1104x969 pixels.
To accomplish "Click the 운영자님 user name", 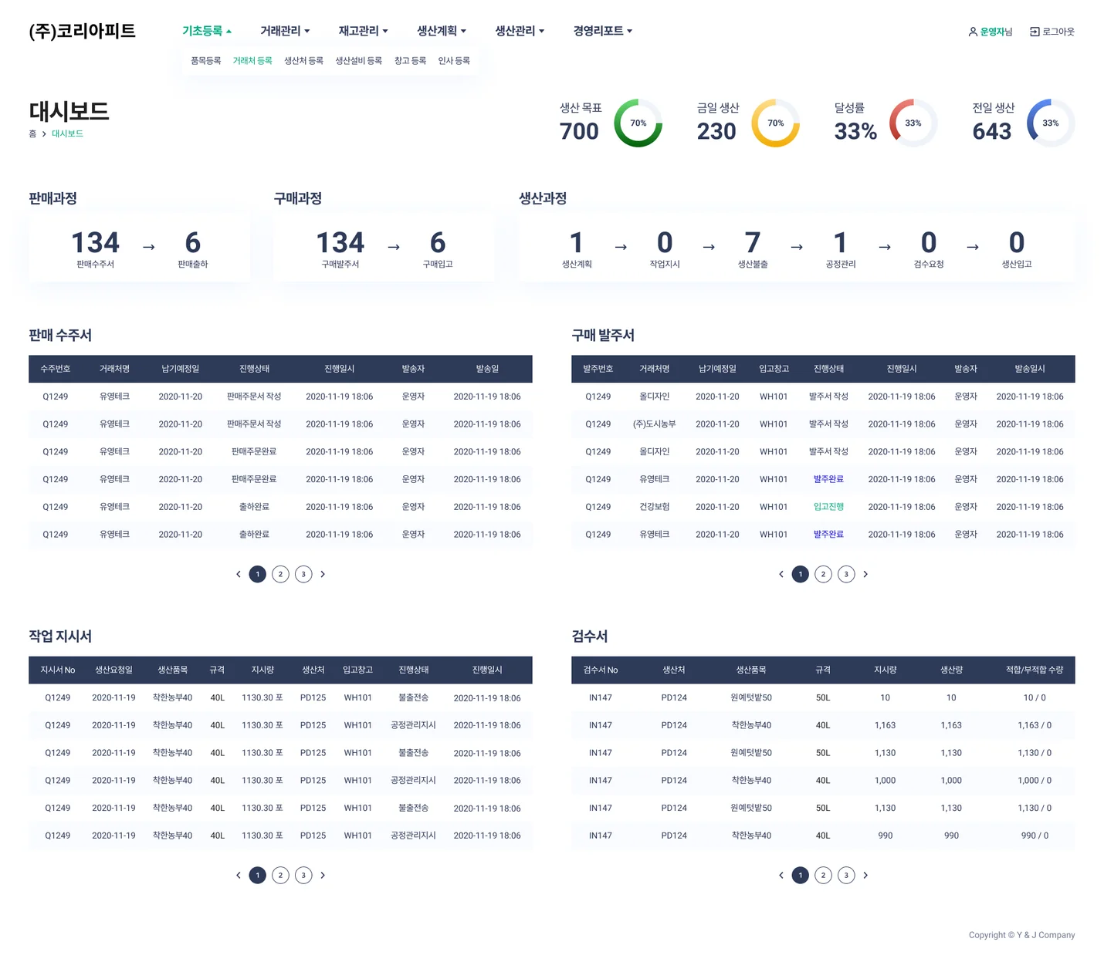I will pos(996,32).
